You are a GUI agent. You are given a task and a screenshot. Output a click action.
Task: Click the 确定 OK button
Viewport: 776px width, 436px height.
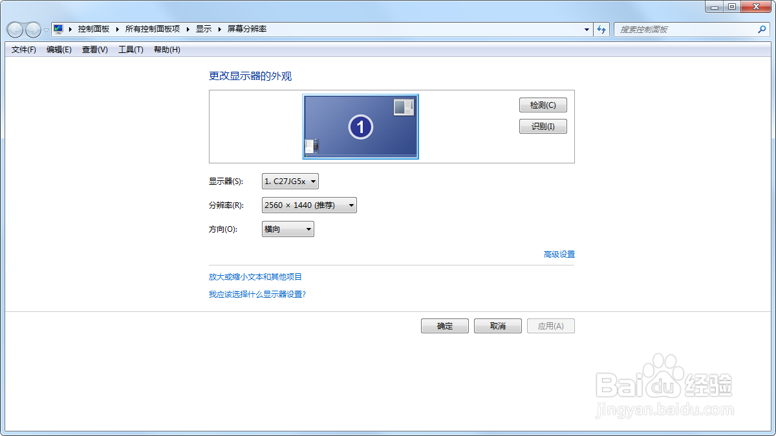tap(445, 326)
